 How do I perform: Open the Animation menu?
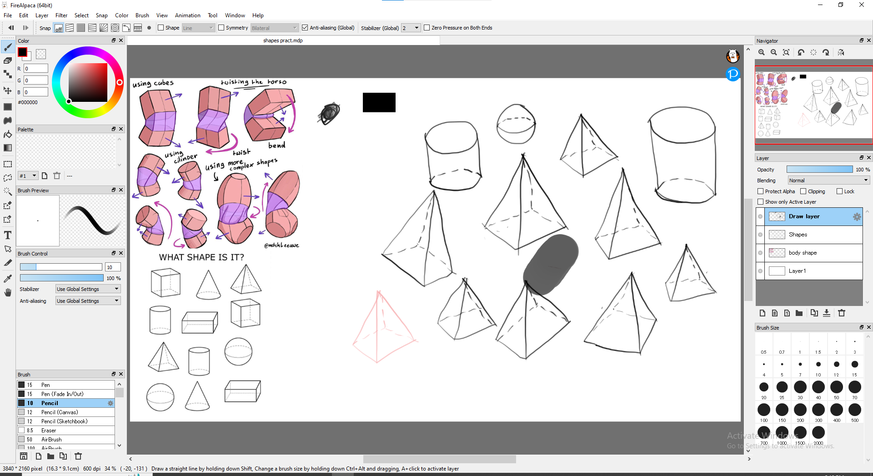[x=187, y=15]
